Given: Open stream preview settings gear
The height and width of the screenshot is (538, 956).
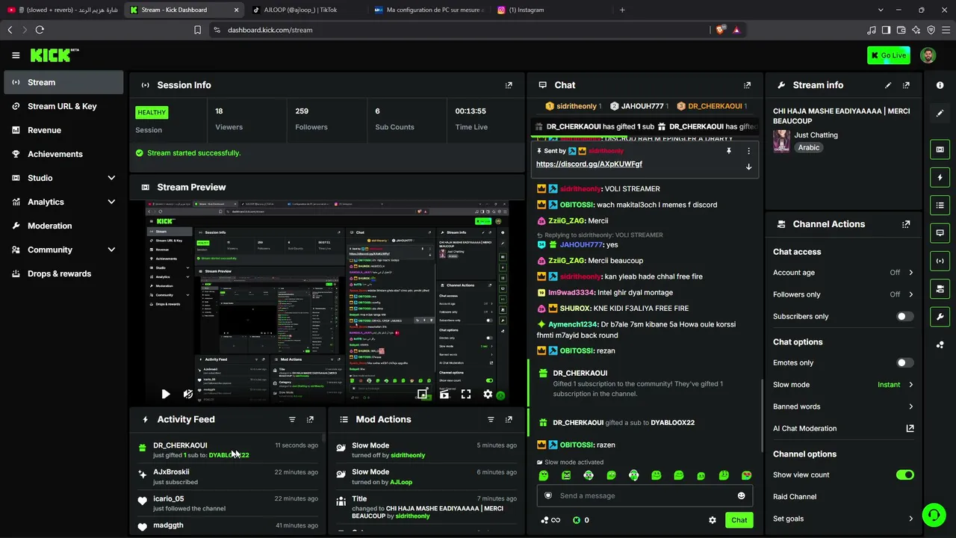Looking at the screenshot, I should (488, 394).
